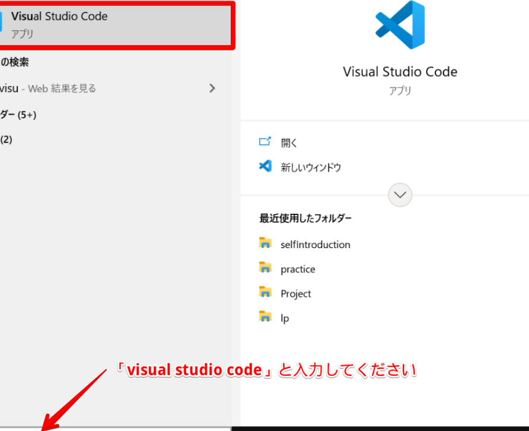The height and width of the screenshot is (431, 529).
Task: Open the recent folder named selfintroduction
Action: pos(315,245)
